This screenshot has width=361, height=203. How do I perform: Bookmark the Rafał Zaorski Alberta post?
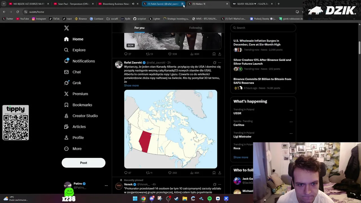click(x=214, y=173)
